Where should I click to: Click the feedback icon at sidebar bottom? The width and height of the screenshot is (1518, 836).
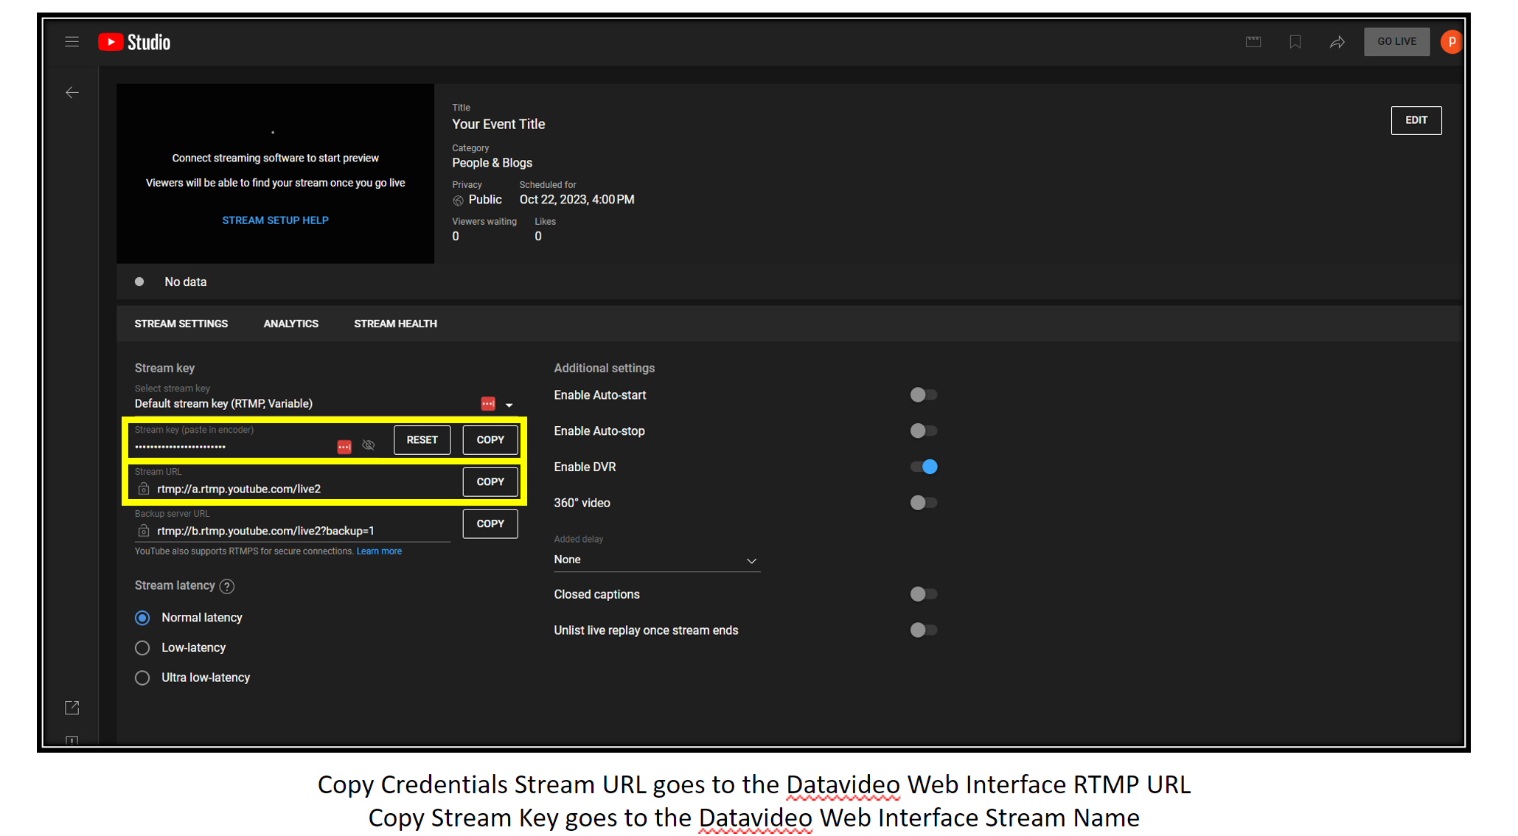pyautogui.click(x=72, y=740)
